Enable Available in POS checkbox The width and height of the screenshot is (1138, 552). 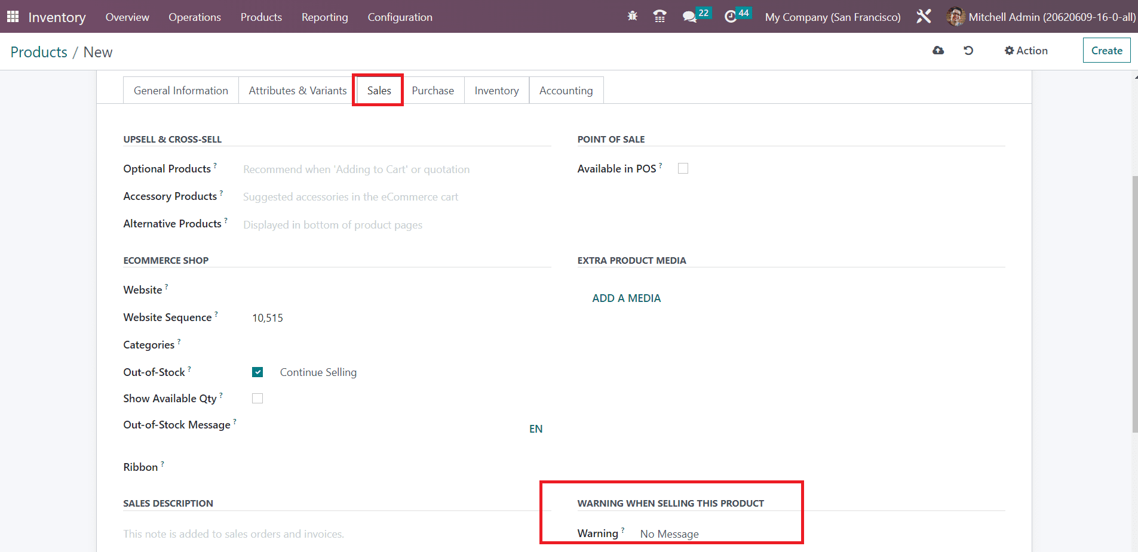coord(683,169)
